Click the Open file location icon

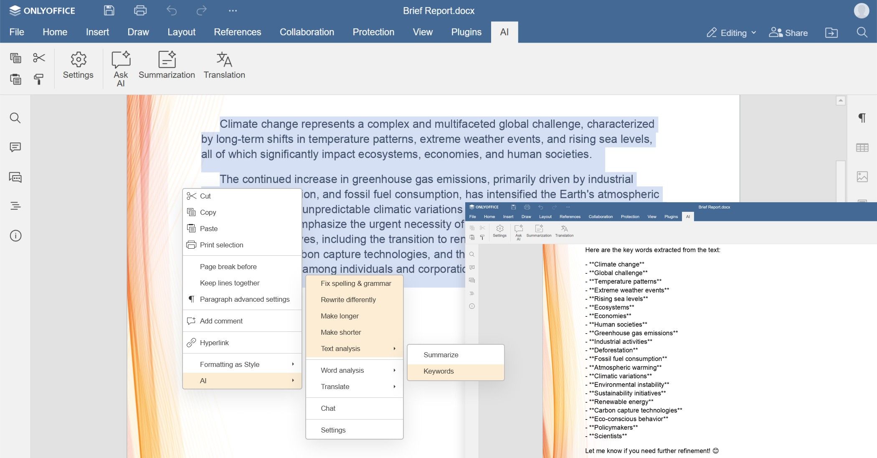831,33
